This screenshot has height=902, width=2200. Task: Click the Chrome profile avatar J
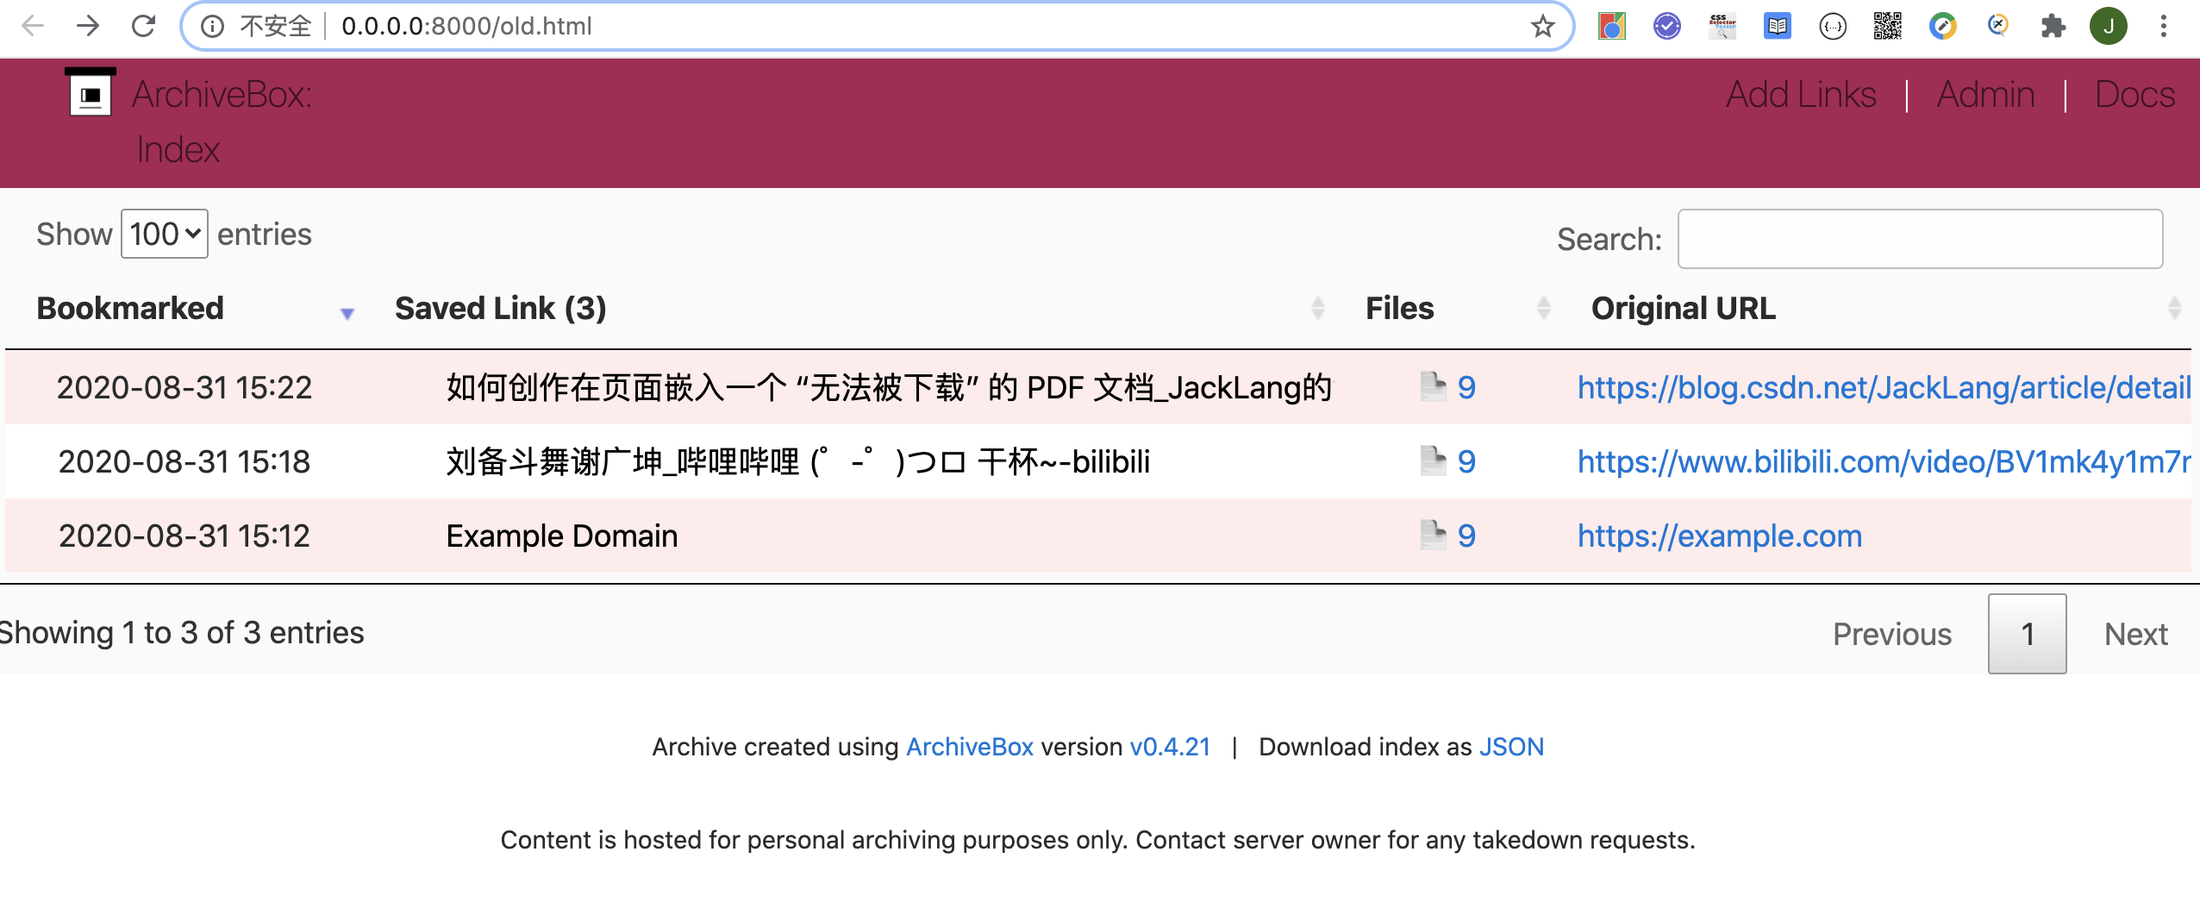(x=2109, y=26)
